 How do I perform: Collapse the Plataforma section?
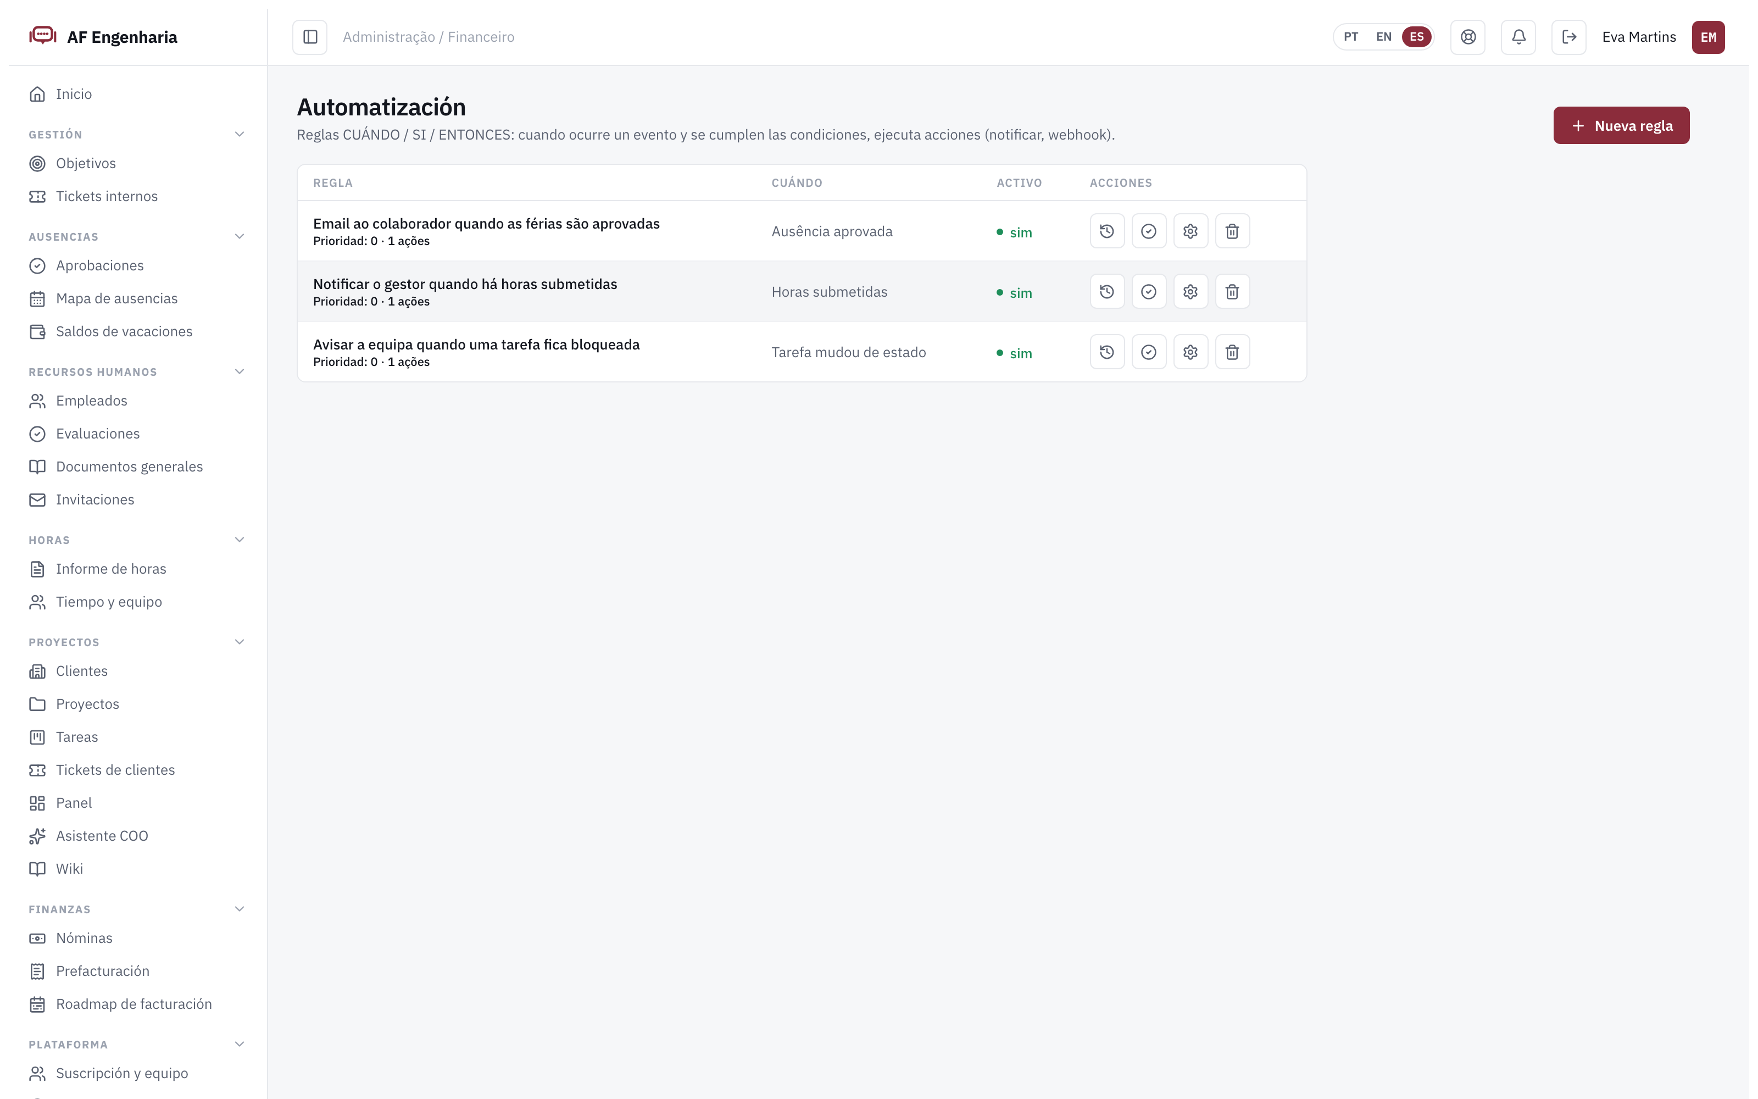240,1044
